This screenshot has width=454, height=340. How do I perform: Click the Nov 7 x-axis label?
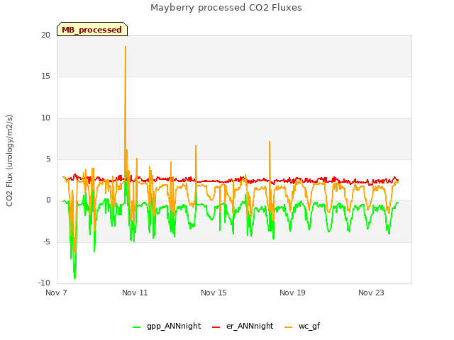pyautogui.click(x=56, y=293)
